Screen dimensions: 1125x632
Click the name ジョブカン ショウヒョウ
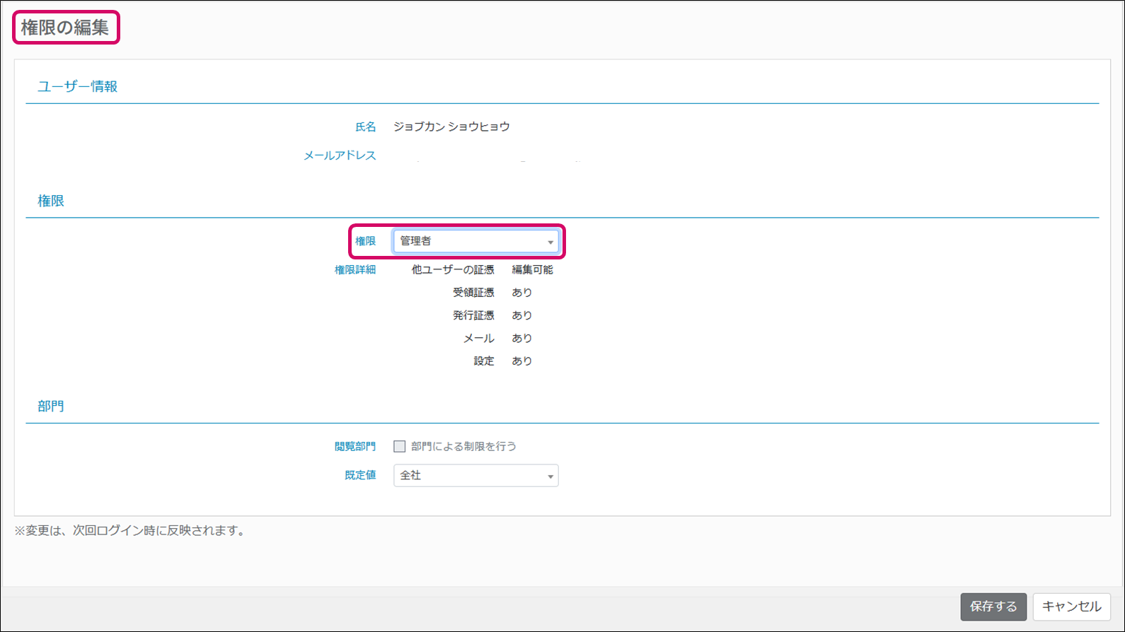tap(451, 127)
